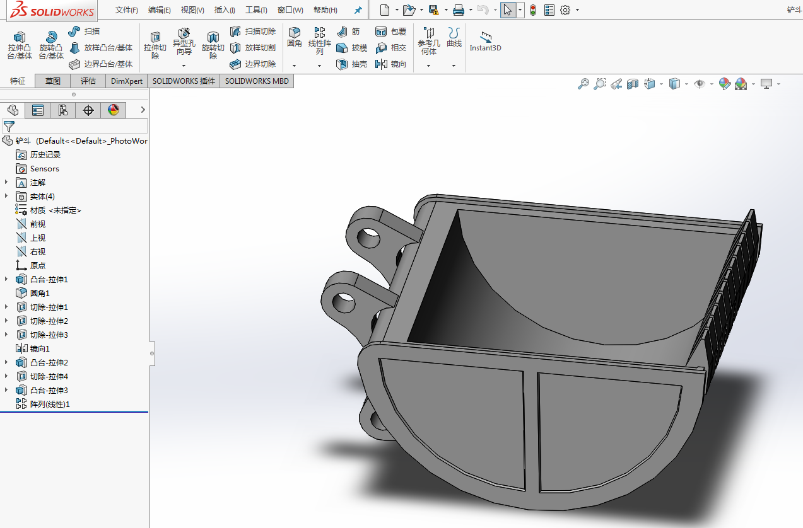Expand the 实体(4) solid bodies node
Viewport: 803px width, 528px height.
pos(6,196)
